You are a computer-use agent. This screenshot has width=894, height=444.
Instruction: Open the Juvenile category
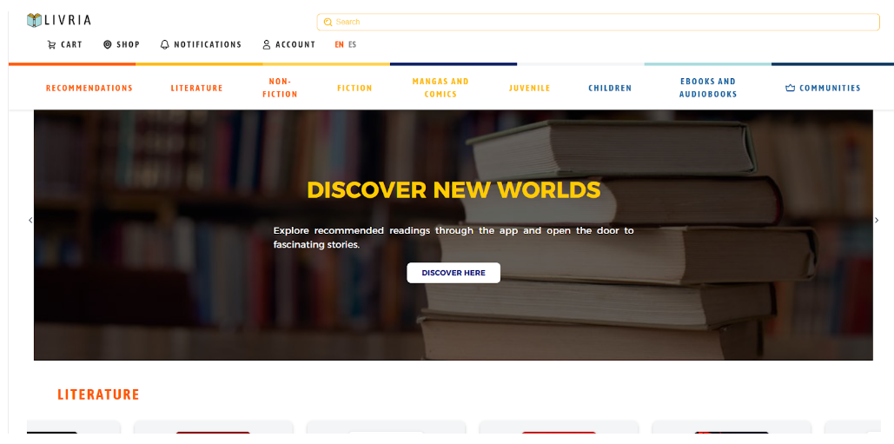[530, 89]
